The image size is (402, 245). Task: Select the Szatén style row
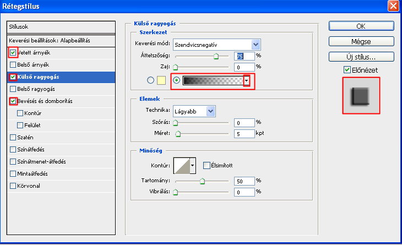tap(61, 137)
